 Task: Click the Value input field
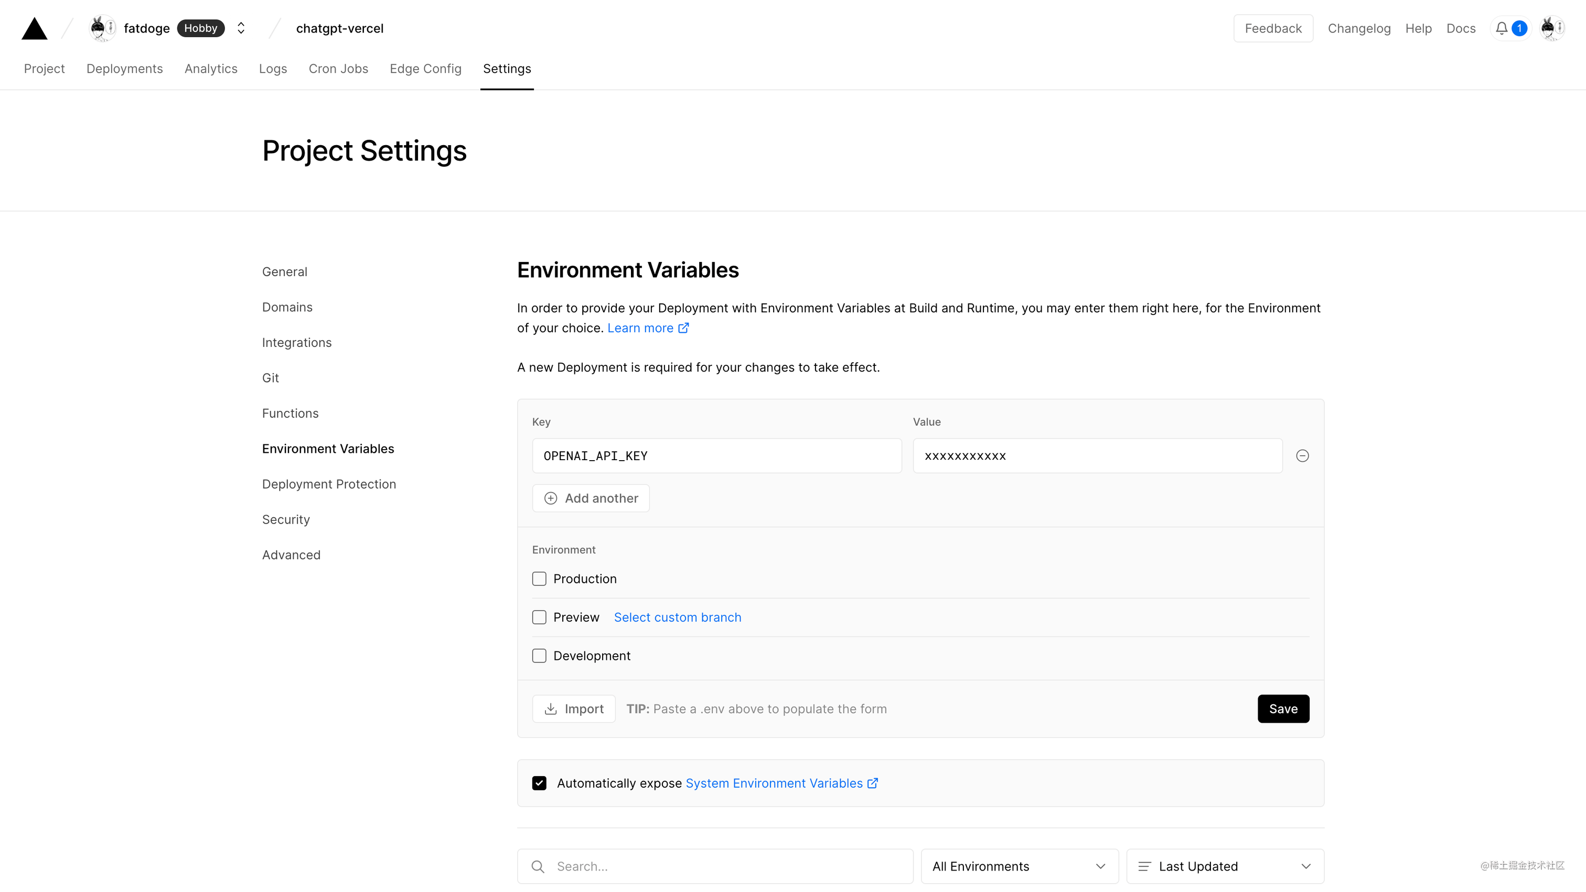click(x=1097, y=456)
